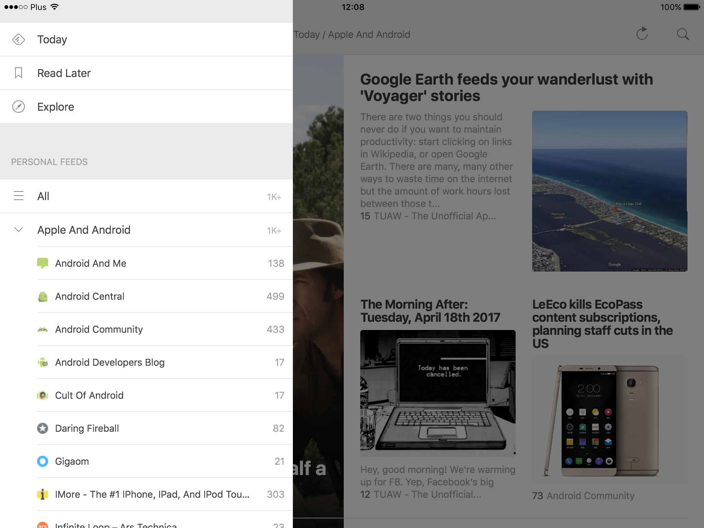
Task: Tap the Android Central feed icon
Action: point(43,296)
